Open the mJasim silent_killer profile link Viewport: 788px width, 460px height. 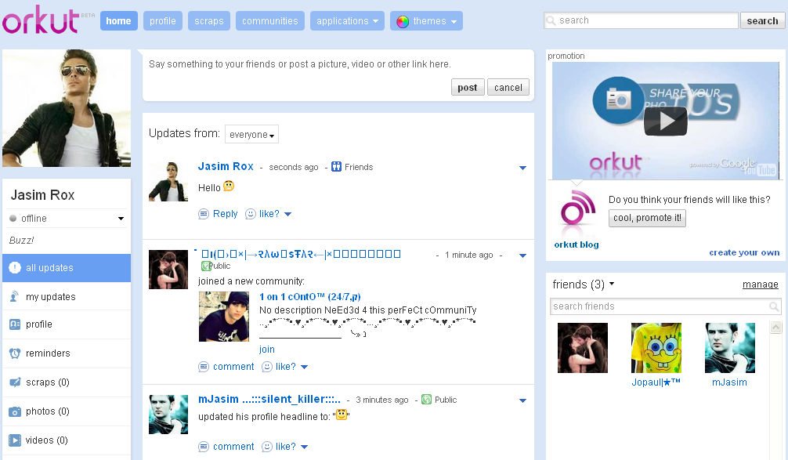[269, 399]
